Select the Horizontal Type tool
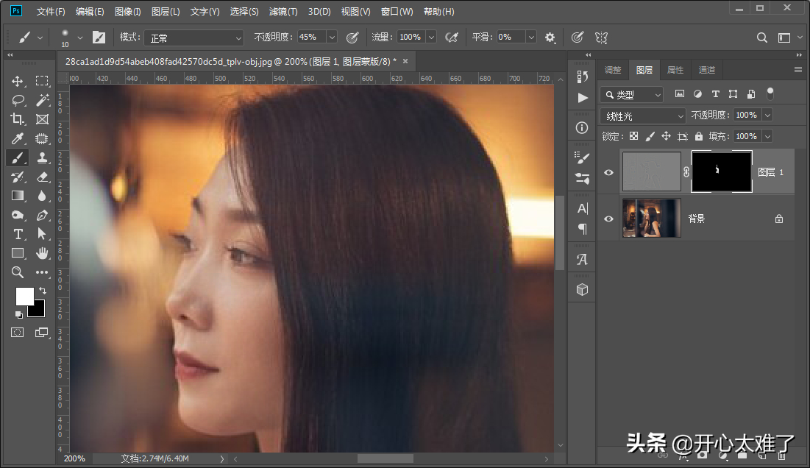 tap(18, 234)
